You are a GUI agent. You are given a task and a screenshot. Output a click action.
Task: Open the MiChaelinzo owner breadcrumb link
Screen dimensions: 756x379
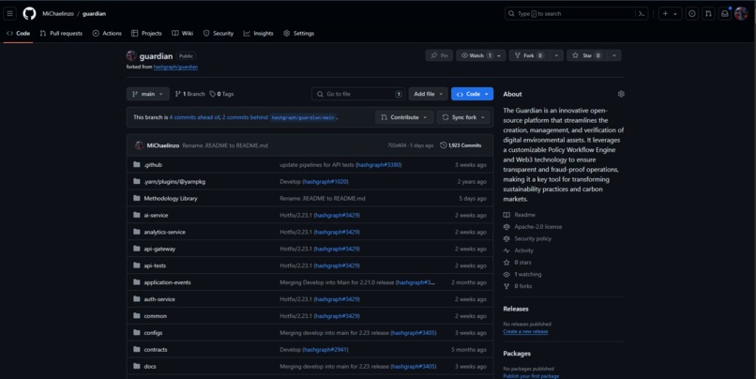point(58,14)
